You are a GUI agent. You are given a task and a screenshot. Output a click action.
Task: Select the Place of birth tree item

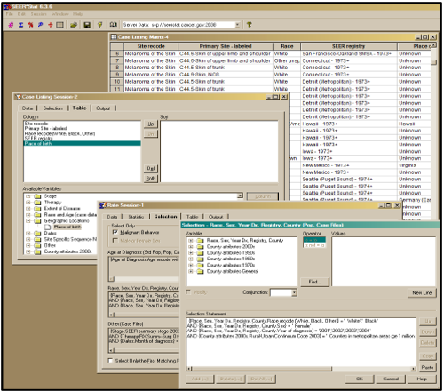[x=67, y=227]
